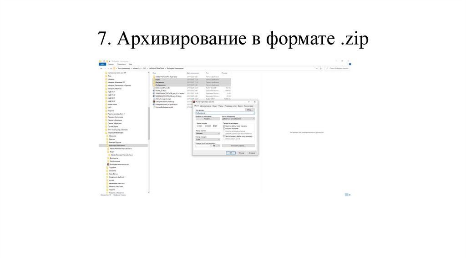Open the compression method dropdown
Image resolution: width=466 pixels, height=261 pixels.
click(x=208, y=133)
